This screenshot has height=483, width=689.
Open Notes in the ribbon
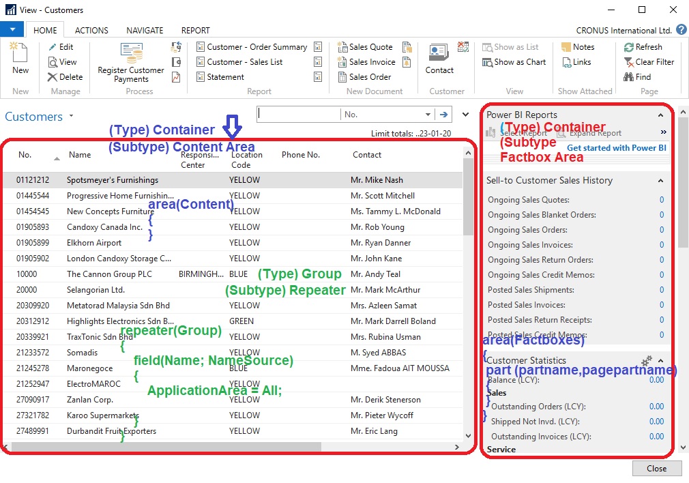[x=566, y=47]
